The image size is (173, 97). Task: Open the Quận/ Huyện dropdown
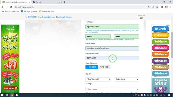point(126,79)
